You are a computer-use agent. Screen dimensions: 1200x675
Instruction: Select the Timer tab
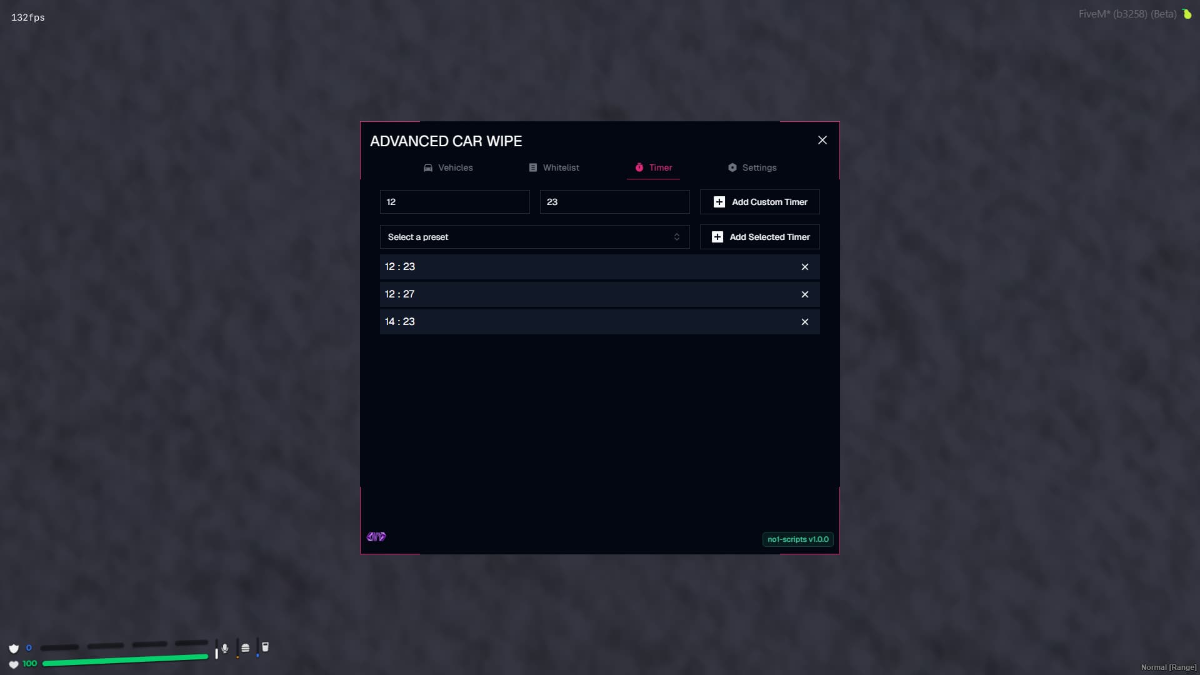653,167
